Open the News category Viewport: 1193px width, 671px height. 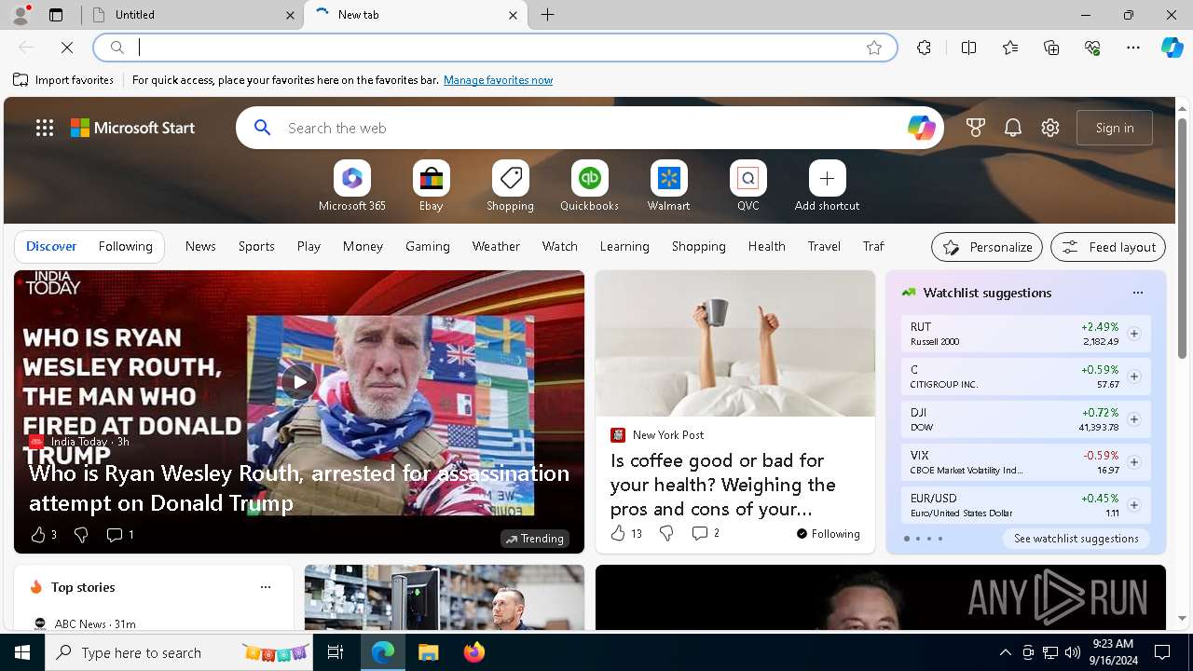coord(200,246)
